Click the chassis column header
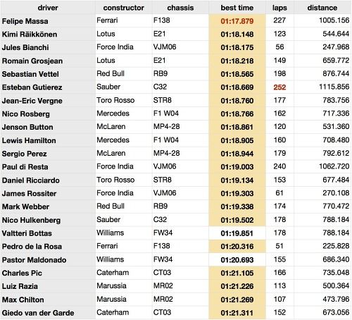352x320 pixels. (x=180, y=8)
